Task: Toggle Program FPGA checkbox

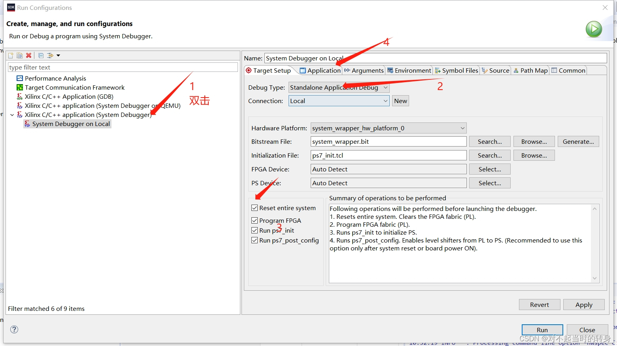Action: 255,220
